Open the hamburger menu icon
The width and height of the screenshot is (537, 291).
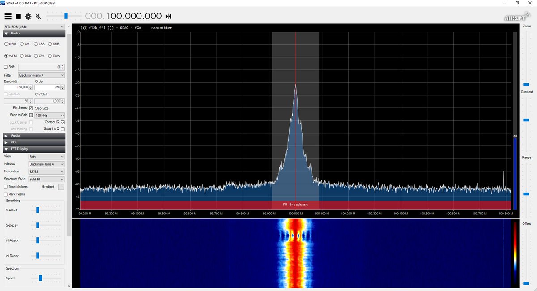[8, 17]
